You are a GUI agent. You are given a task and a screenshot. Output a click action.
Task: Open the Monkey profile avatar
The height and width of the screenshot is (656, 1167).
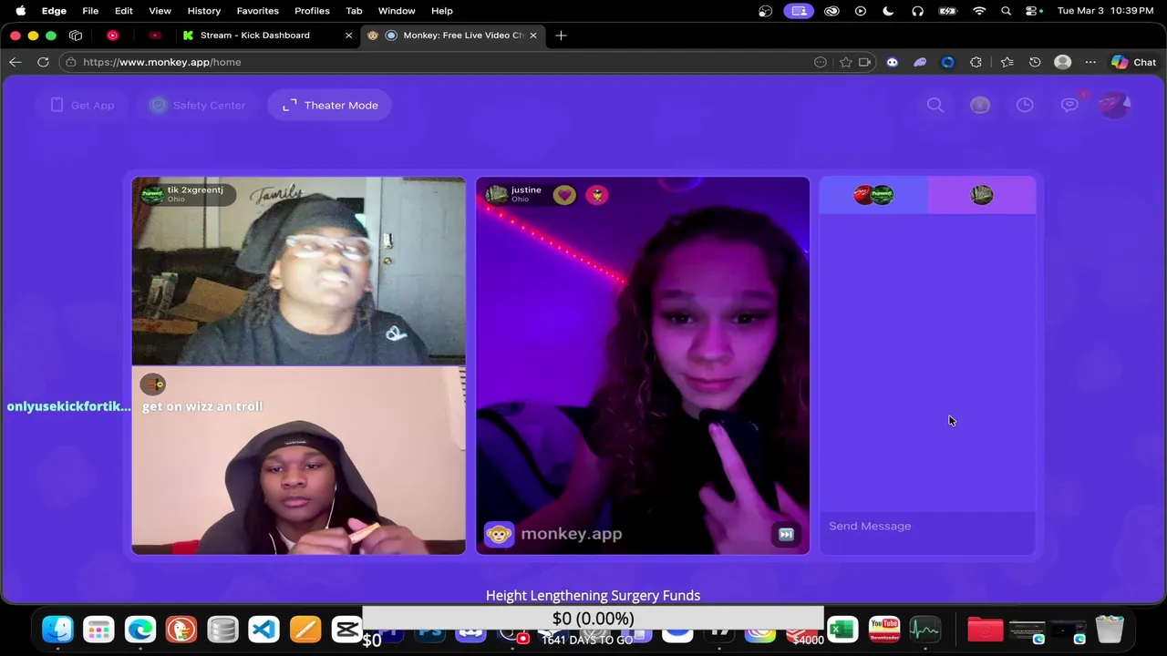click(1114, 105)
